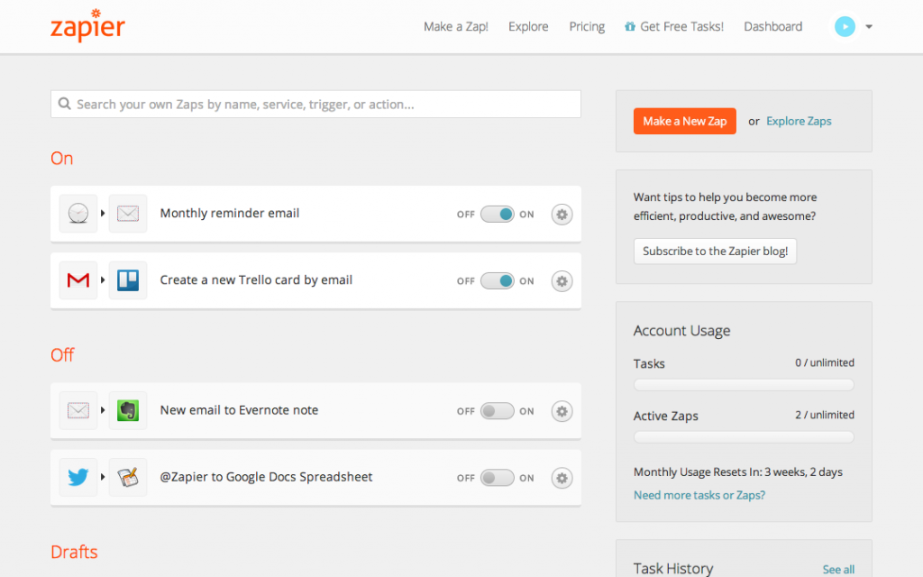Click the Off section heading
Screen dimensions: 923x577
tap(62, 355)
